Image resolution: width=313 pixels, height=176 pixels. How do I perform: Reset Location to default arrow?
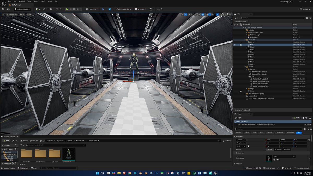tap(309, 140)
